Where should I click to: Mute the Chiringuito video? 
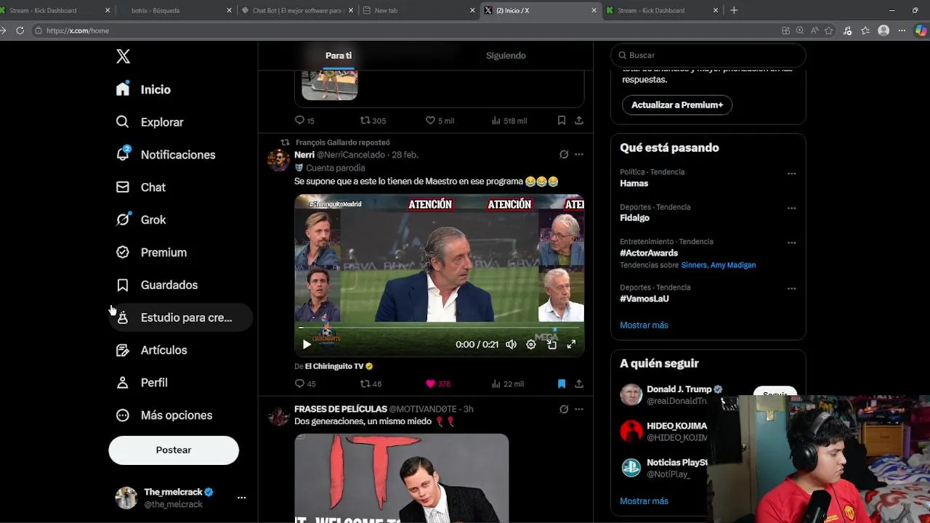click(511, 344)
